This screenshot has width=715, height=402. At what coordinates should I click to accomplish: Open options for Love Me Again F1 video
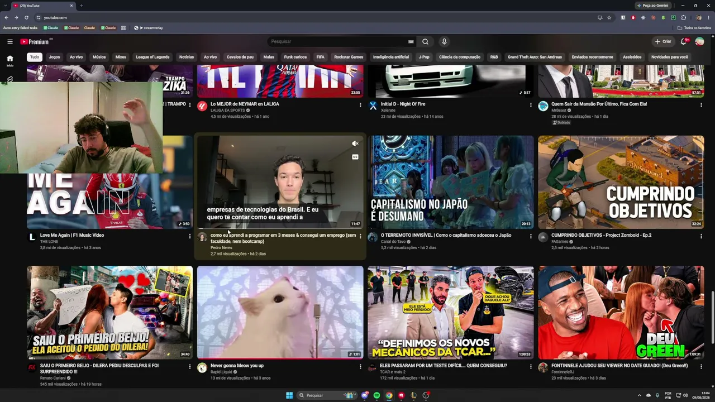click(x=190, y=236)
